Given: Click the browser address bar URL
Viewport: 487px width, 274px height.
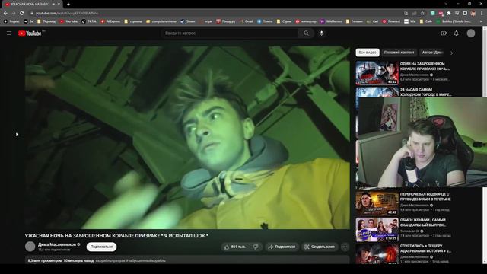Looking at the screenshot, I should 67,14.
